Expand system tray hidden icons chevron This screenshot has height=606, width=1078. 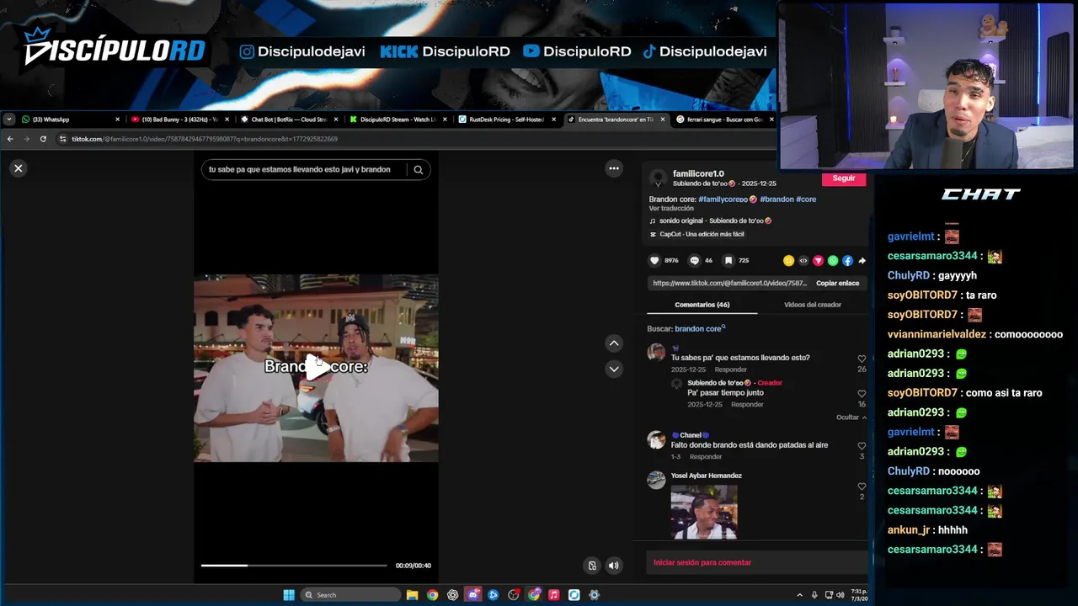(799, 595)
